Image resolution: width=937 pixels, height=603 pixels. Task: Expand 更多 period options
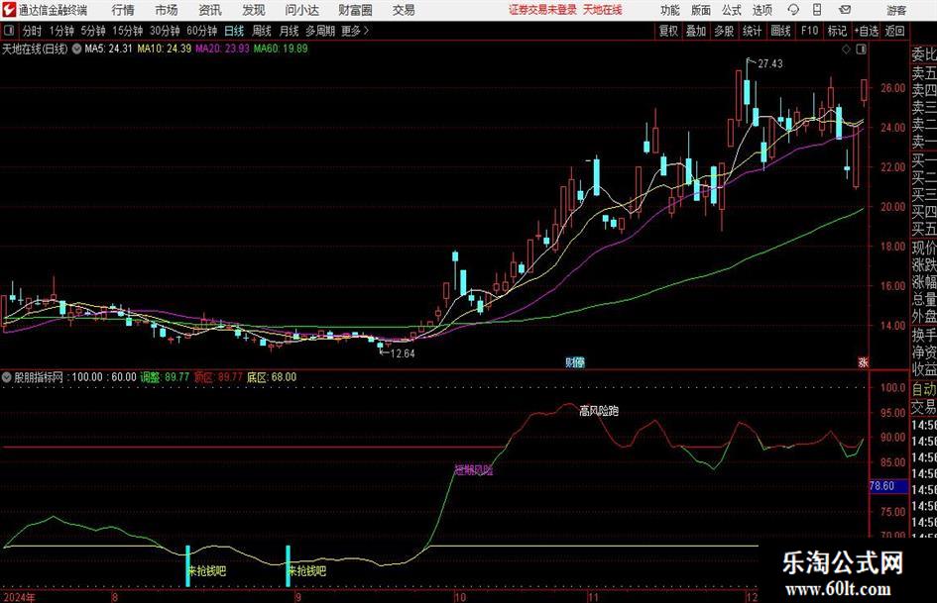coord(356,31)
